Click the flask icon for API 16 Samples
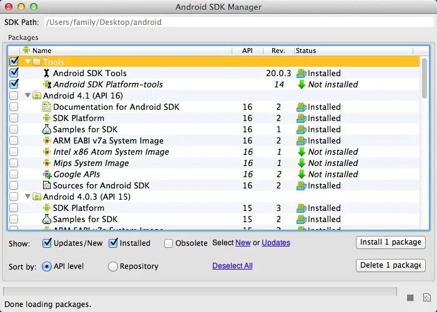 pyautogui.click(x=47, y=129)
